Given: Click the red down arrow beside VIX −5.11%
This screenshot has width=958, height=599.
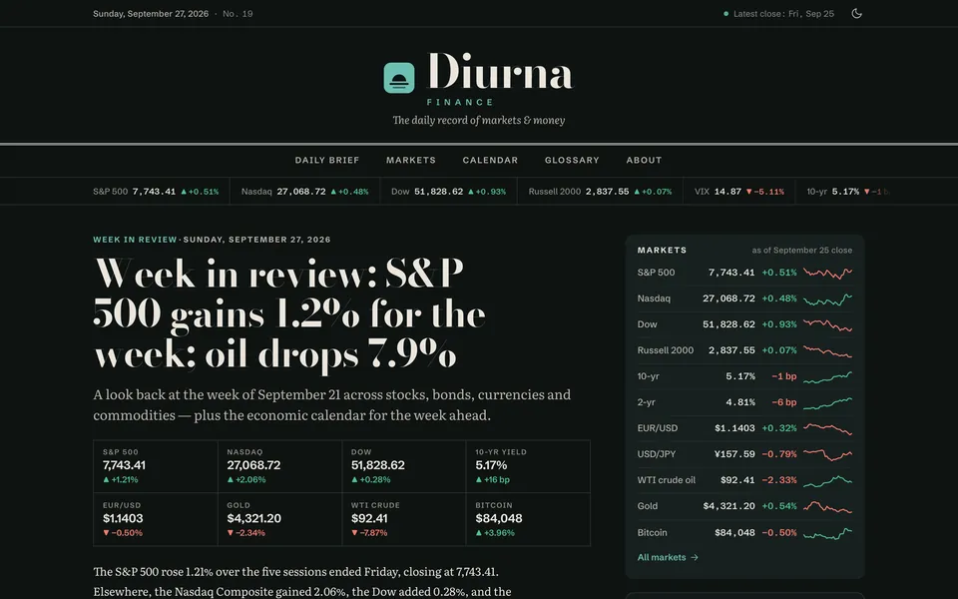Looking at the screenshot, I should point(749,192).
